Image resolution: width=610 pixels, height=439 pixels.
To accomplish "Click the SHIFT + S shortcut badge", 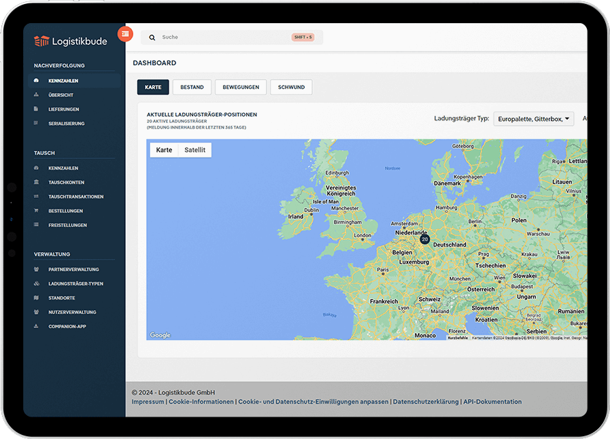I will (x=303, y=37).
